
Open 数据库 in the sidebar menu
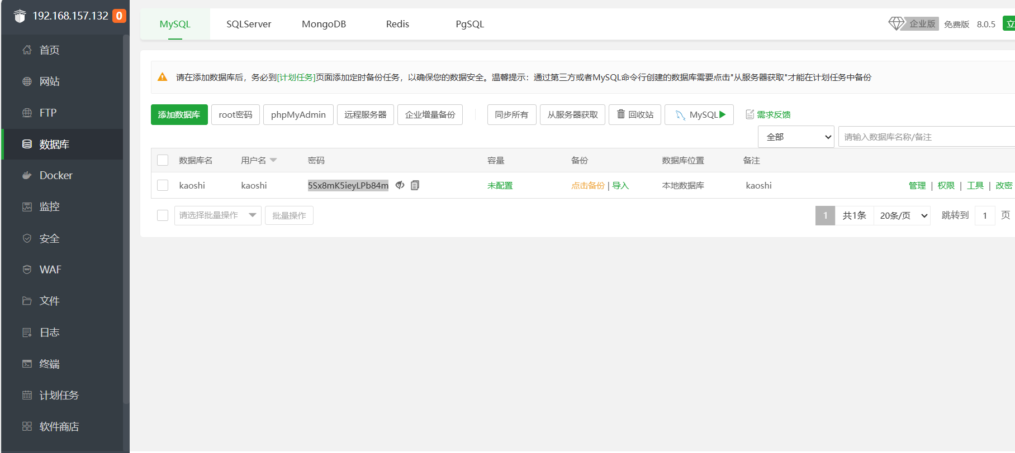[x=63, y=144]
